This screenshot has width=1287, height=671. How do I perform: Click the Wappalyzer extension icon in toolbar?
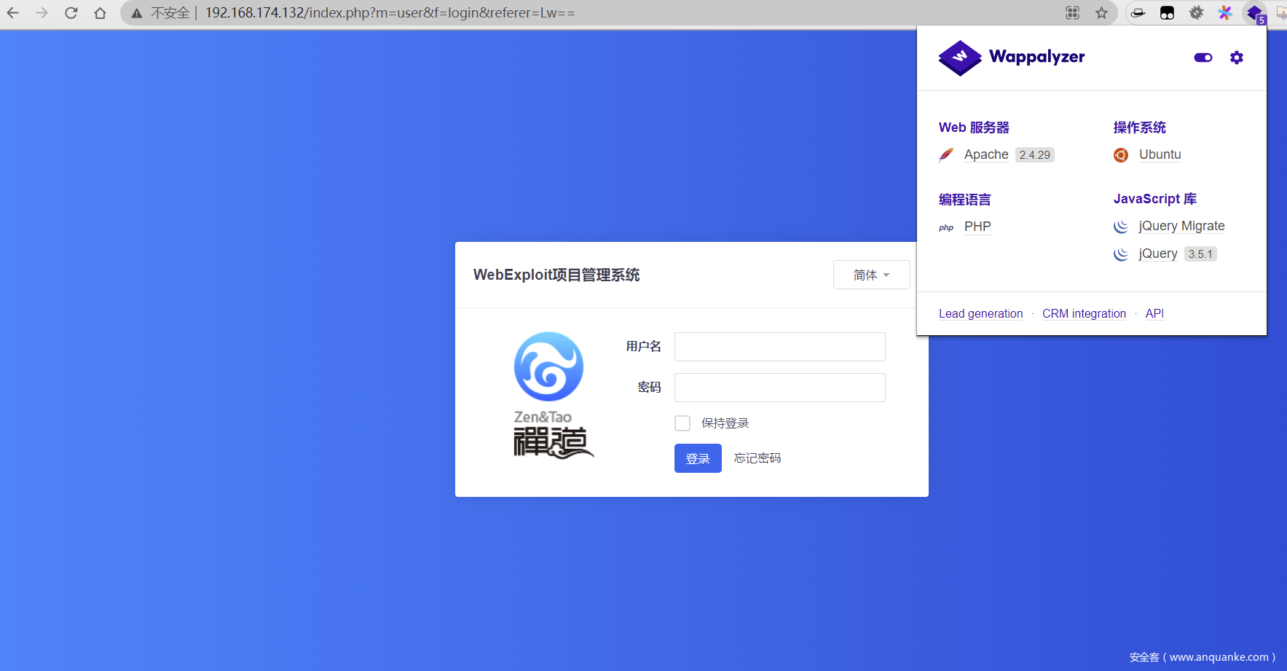[1254, 13]
